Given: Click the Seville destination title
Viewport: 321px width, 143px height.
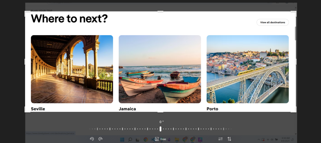Looking at the screenshot, I should click(x=38, y=109).
